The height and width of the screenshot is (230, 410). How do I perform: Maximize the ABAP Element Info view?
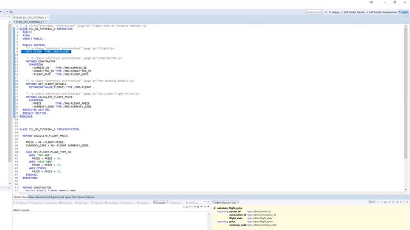pos(407,202)
